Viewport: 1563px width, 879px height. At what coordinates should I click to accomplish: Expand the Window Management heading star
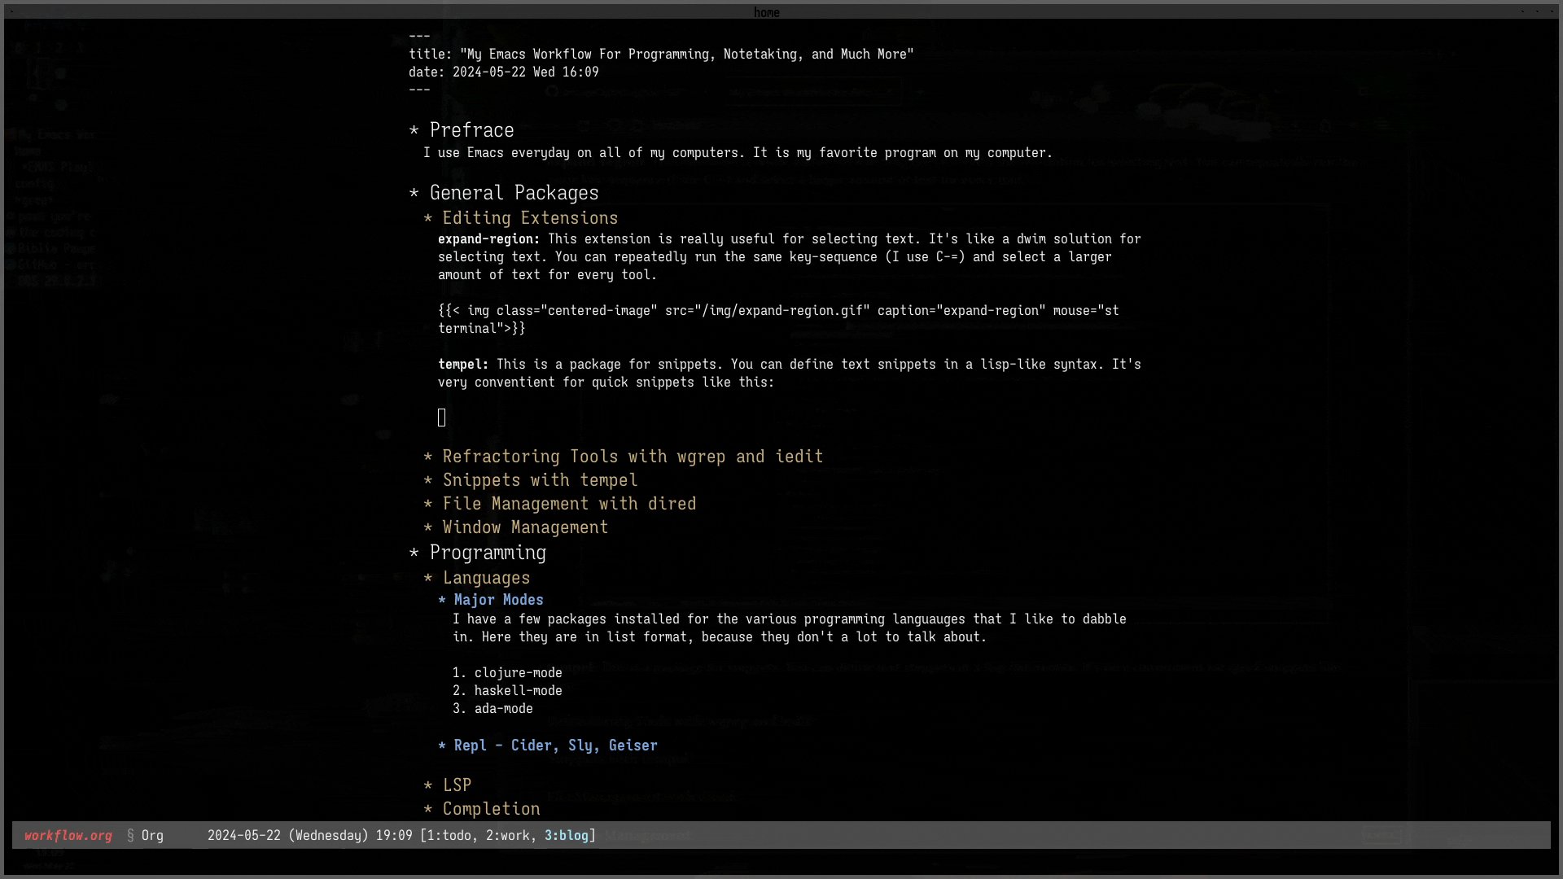428,528
